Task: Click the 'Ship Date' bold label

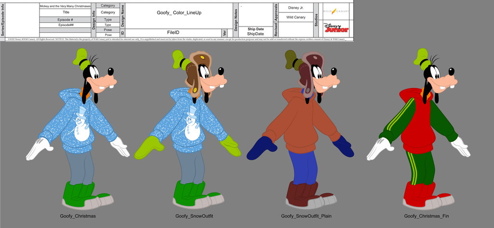Action: coord(256,29)
